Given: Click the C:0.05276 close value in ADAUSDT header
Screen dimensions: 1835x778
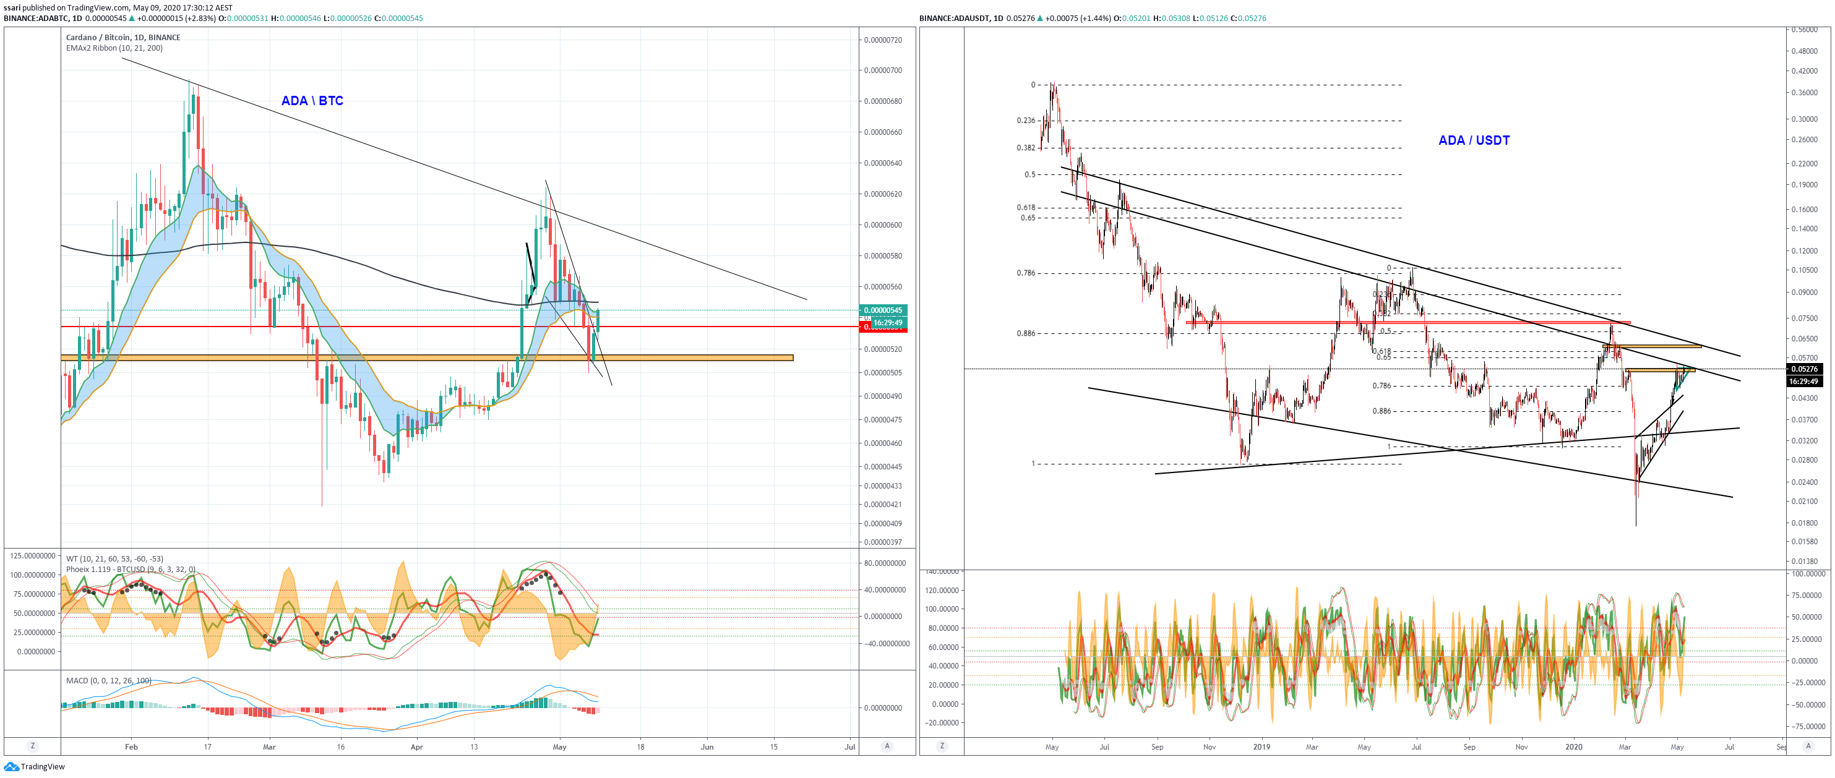Looking at the screenshot, I should click(x=1248, y=19).
